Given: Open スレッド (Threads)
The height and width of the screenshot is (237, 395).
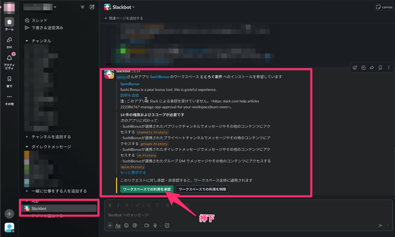Looking at the screenshot, I should (39, 20).
